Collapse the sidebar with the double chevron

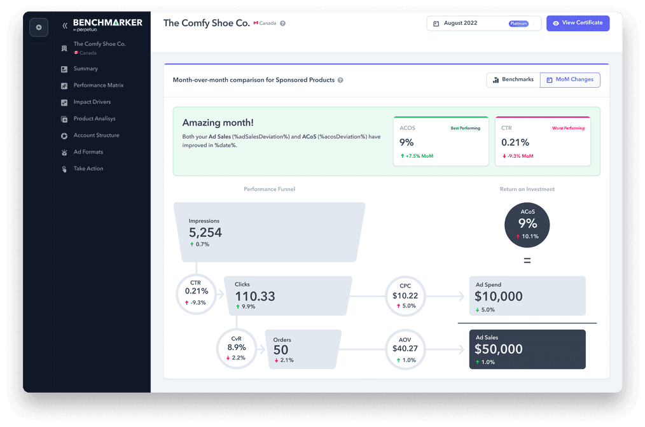[64, 26]
